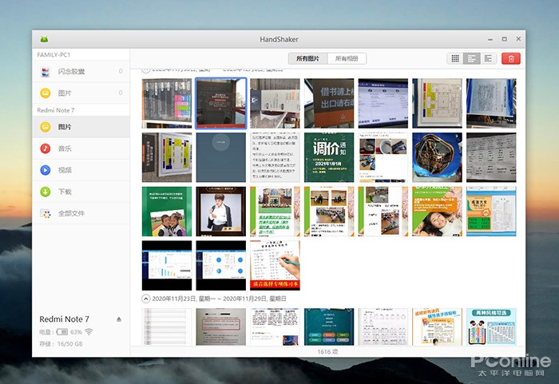Open 音乐 music category
The image size is (559, 384).
point(65,148)
